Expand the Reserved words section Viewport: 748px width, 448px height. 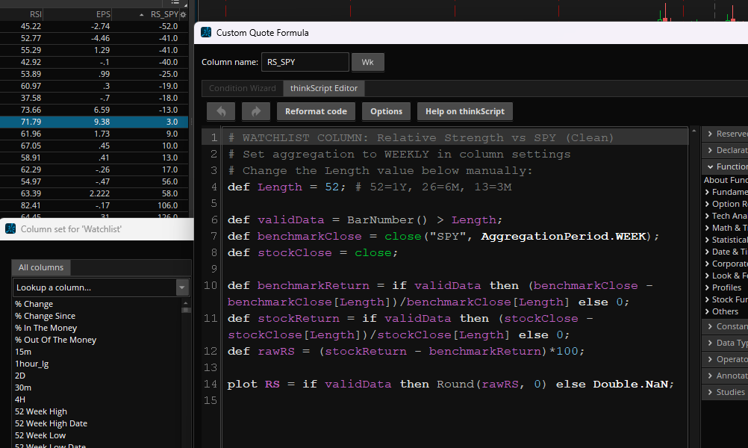point(710,134)
